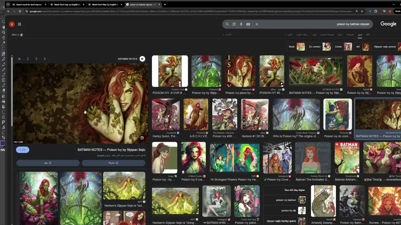Open the Google account avatar 'V'

pyautogui.click(x=12, y=24)
